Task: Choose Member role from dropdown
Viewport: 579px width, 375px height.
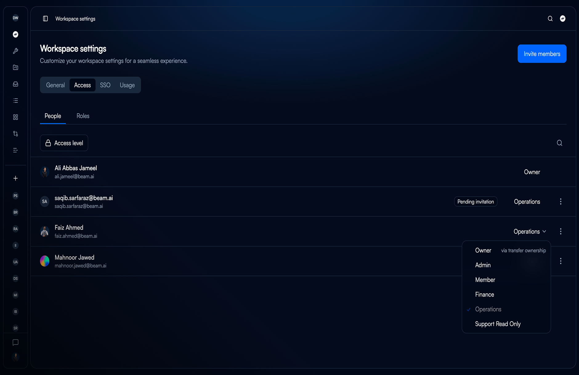Action: coord(506,280)
